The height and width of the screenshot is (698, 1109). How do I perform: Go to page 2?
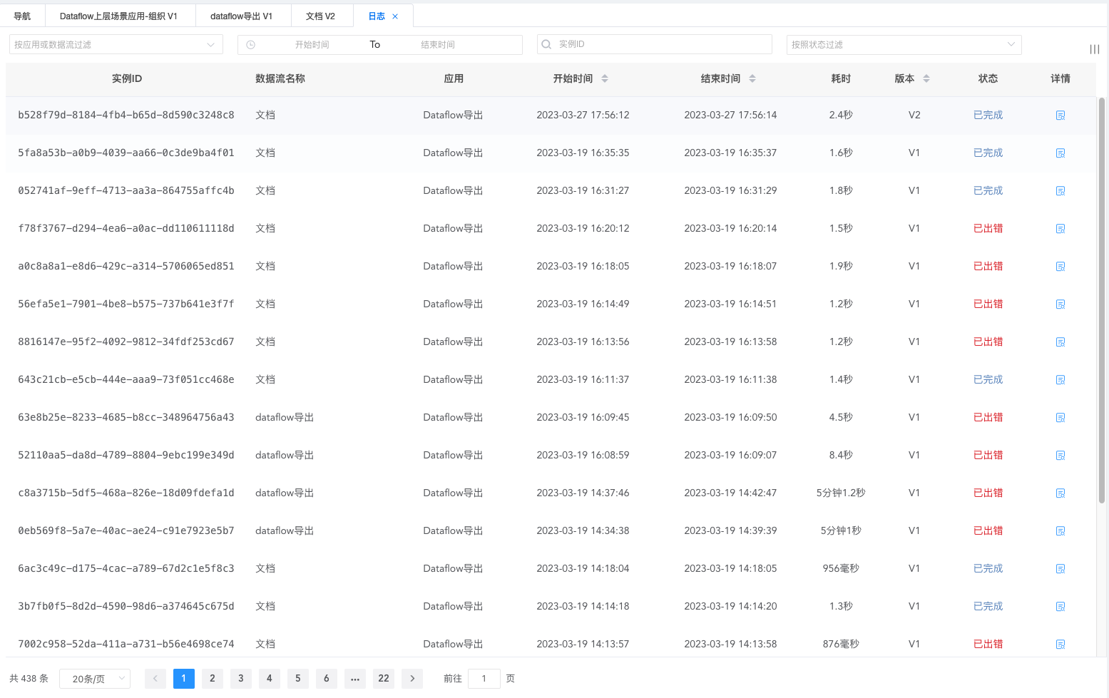[x=213, y=679]
